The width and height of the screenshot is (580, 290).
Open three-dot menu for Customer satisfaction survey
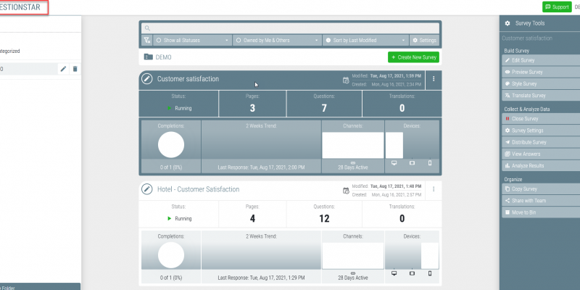click(x=434, y=78)
